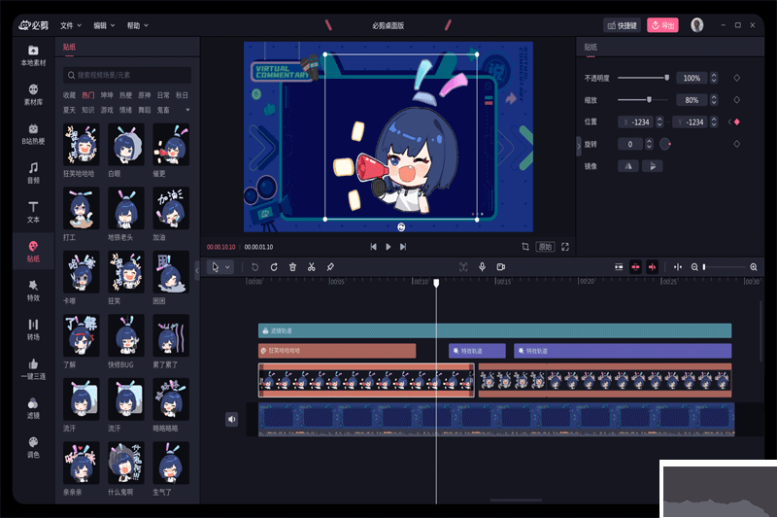777x518 pixels.
Task: Collapse the left sticker panel
Action: (x=197, y=270)
